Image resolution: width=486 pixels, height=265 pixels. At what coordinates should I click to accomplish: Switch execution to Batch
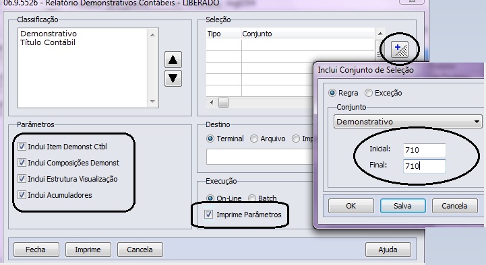[x=251, y=198]
